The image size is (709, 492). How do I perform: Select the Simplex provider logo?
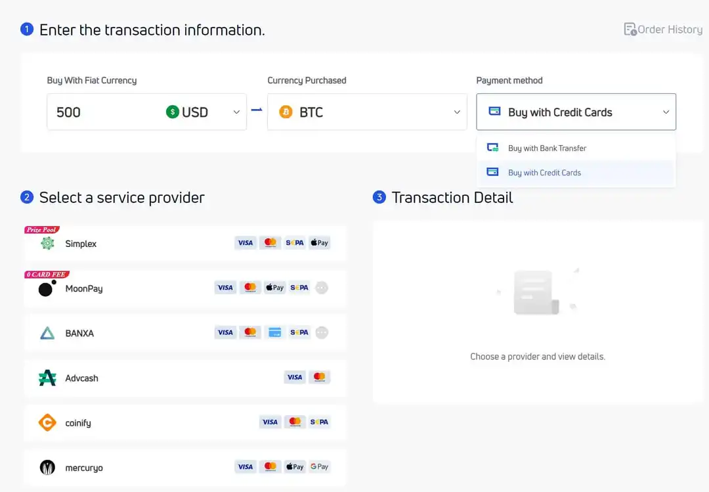click(x=49, y=243)
